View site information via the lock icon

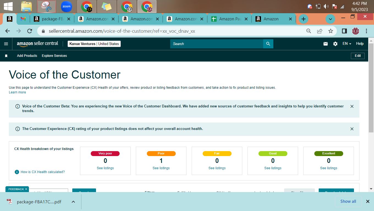pos(43,31)
